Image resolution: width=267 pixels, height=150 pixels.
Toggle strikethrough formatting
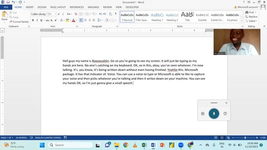click(48, 20)
